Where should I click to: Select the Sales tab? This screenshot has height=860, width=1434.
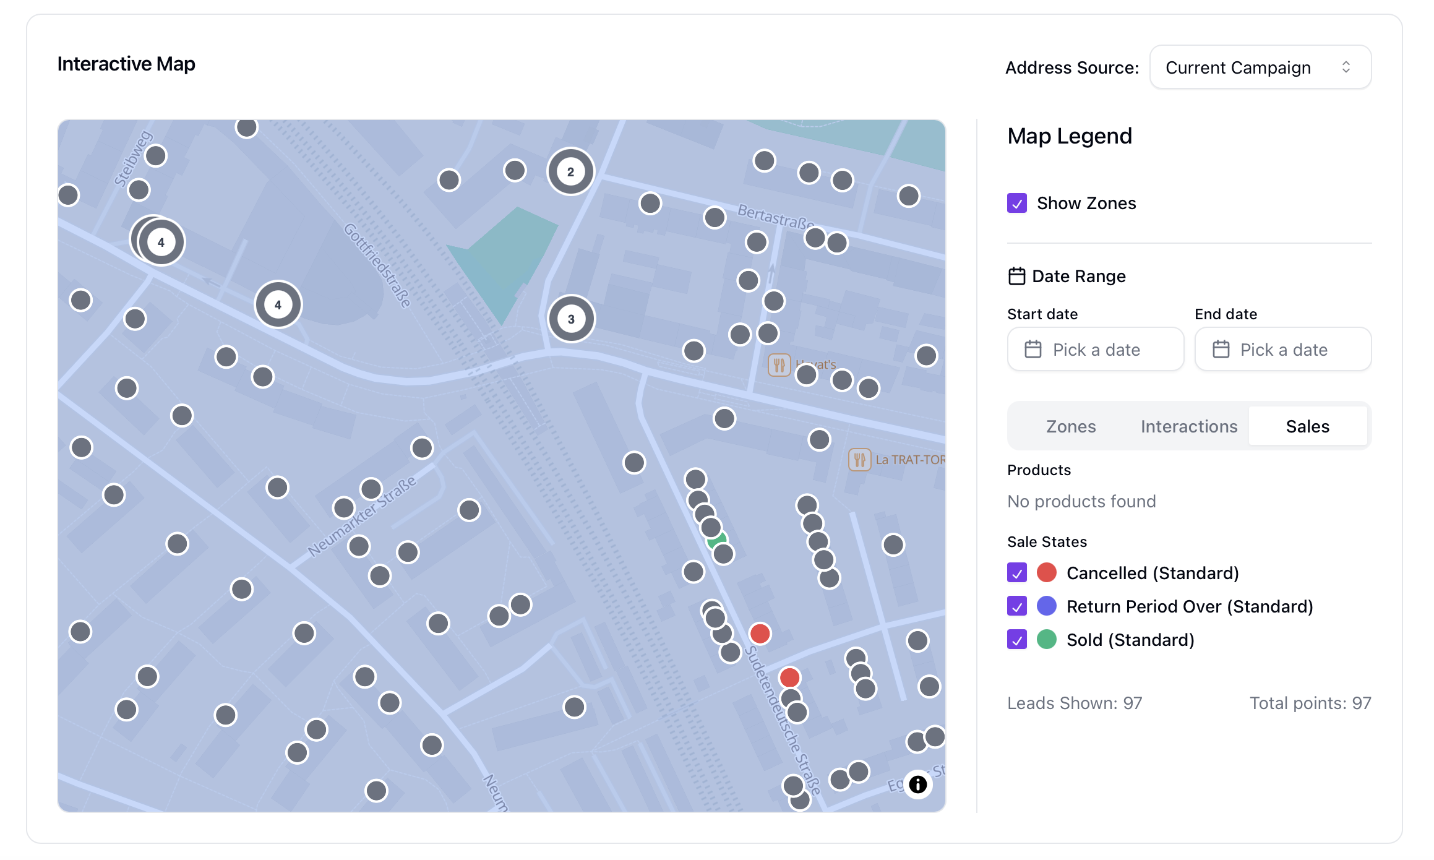(x=1307, y=426)
